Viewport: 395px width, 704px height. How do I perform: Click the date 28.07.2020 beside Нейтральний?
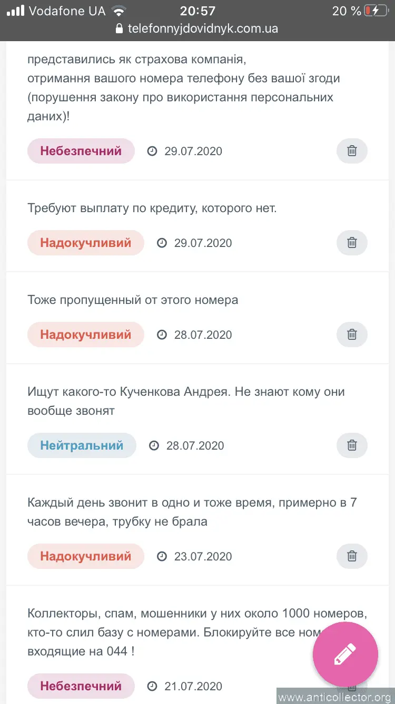[x=195, y=445]
